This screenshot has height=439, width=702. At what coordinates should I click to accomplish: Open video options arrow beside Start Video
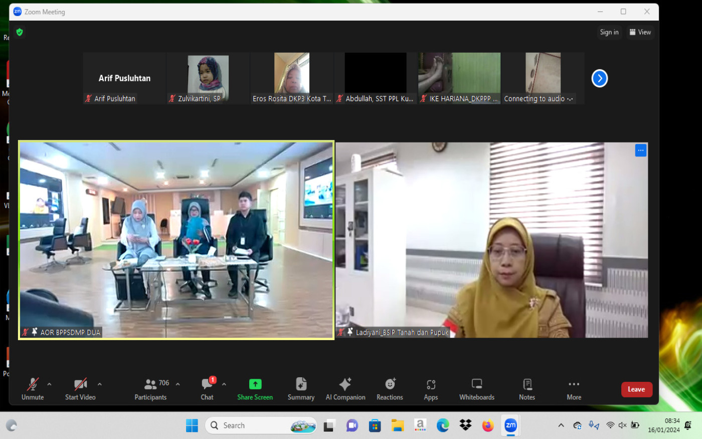point(100,384)
